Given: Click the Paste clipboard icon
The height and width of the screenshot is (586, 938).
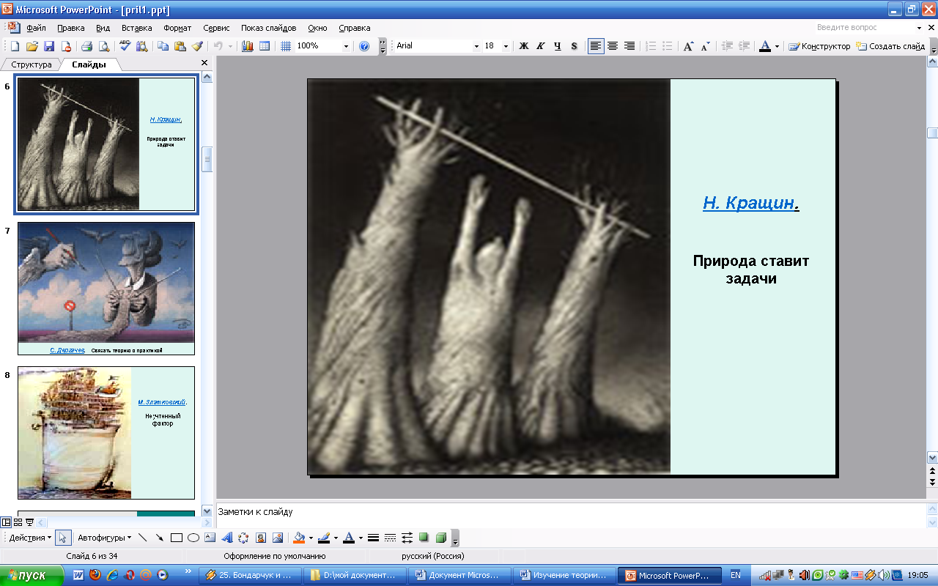Looking at the screenshot, I should 180,46.
